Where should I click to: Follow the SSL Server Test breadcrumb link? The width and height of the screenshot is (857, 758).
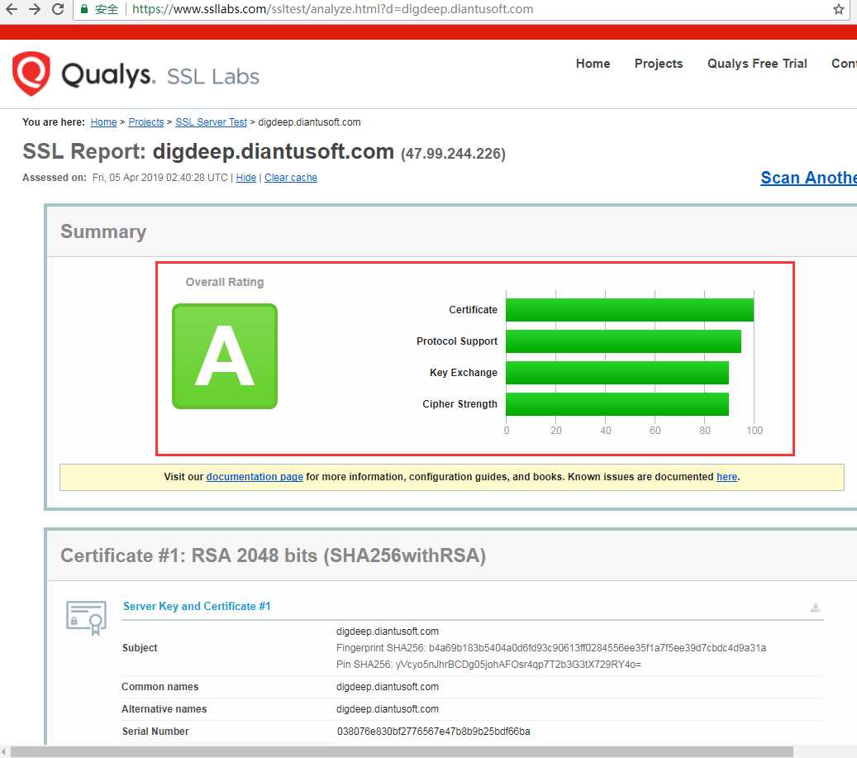click(211, 122)
